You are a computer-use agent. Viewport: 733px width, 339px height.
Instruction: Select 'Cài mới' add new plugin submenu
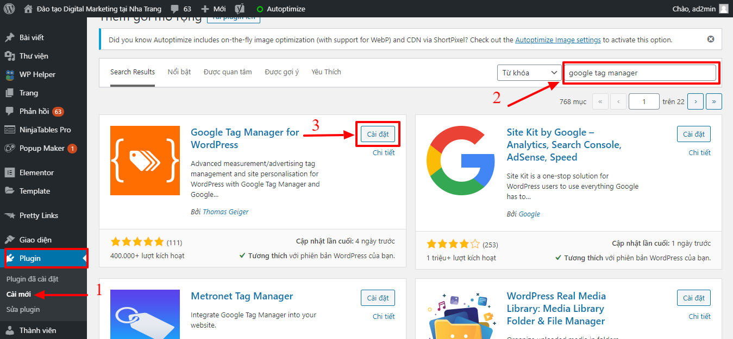[18, 294]
